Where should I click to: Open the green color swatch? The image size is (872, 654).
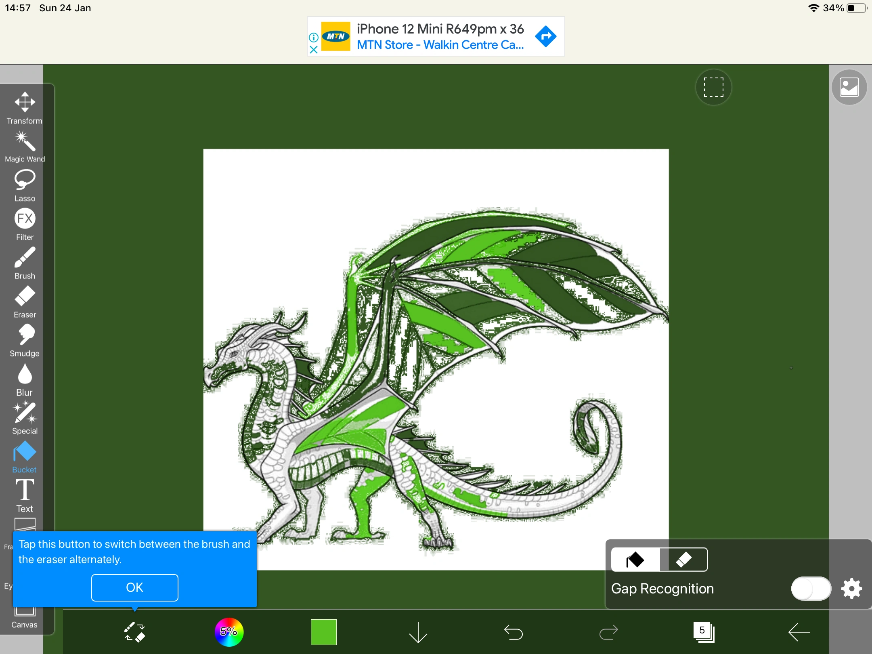point(323,632)
